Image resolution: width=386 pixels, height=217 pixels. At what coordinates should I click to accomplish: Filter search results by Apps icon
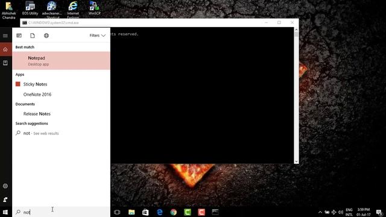19,36
